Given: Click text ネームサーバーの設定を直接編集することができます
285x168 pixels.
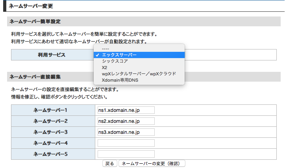Looking at the screenshot, I should [65, 89].
